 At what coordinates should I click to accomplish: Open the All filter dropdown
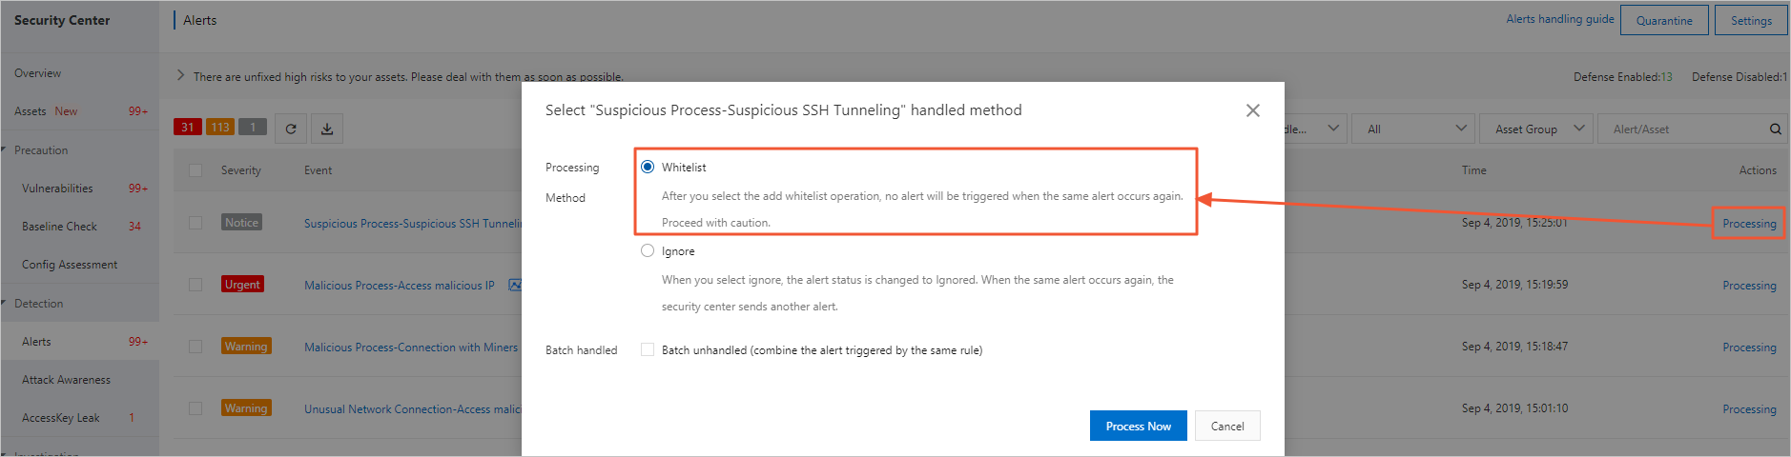(1414, 129)
